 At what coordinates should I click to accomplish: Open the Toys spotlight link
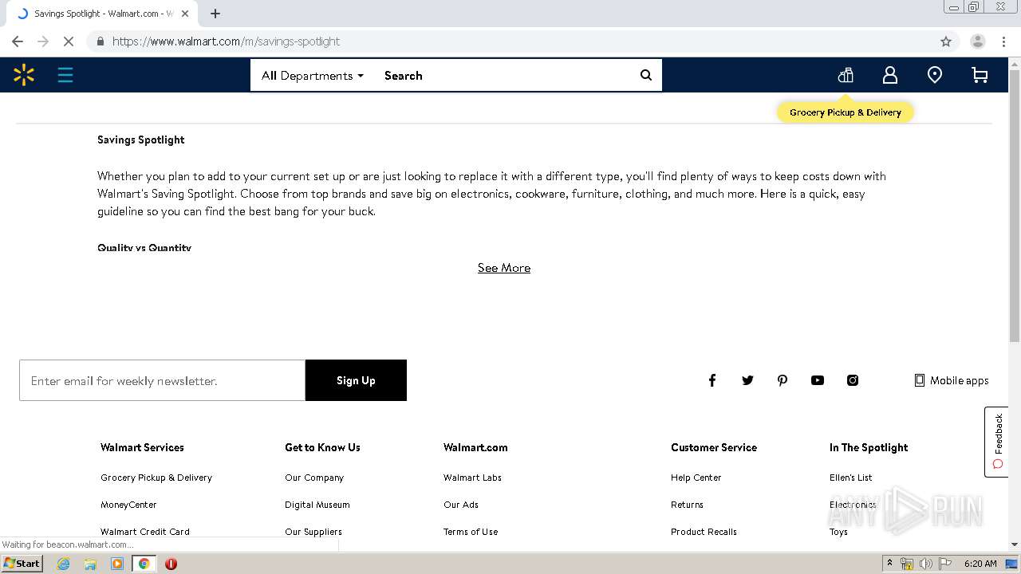838,532
